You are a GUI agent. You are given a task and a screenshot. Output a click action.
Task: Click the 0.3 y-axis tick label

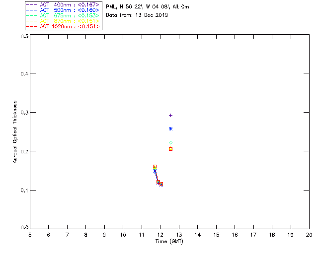click(24, 113)
